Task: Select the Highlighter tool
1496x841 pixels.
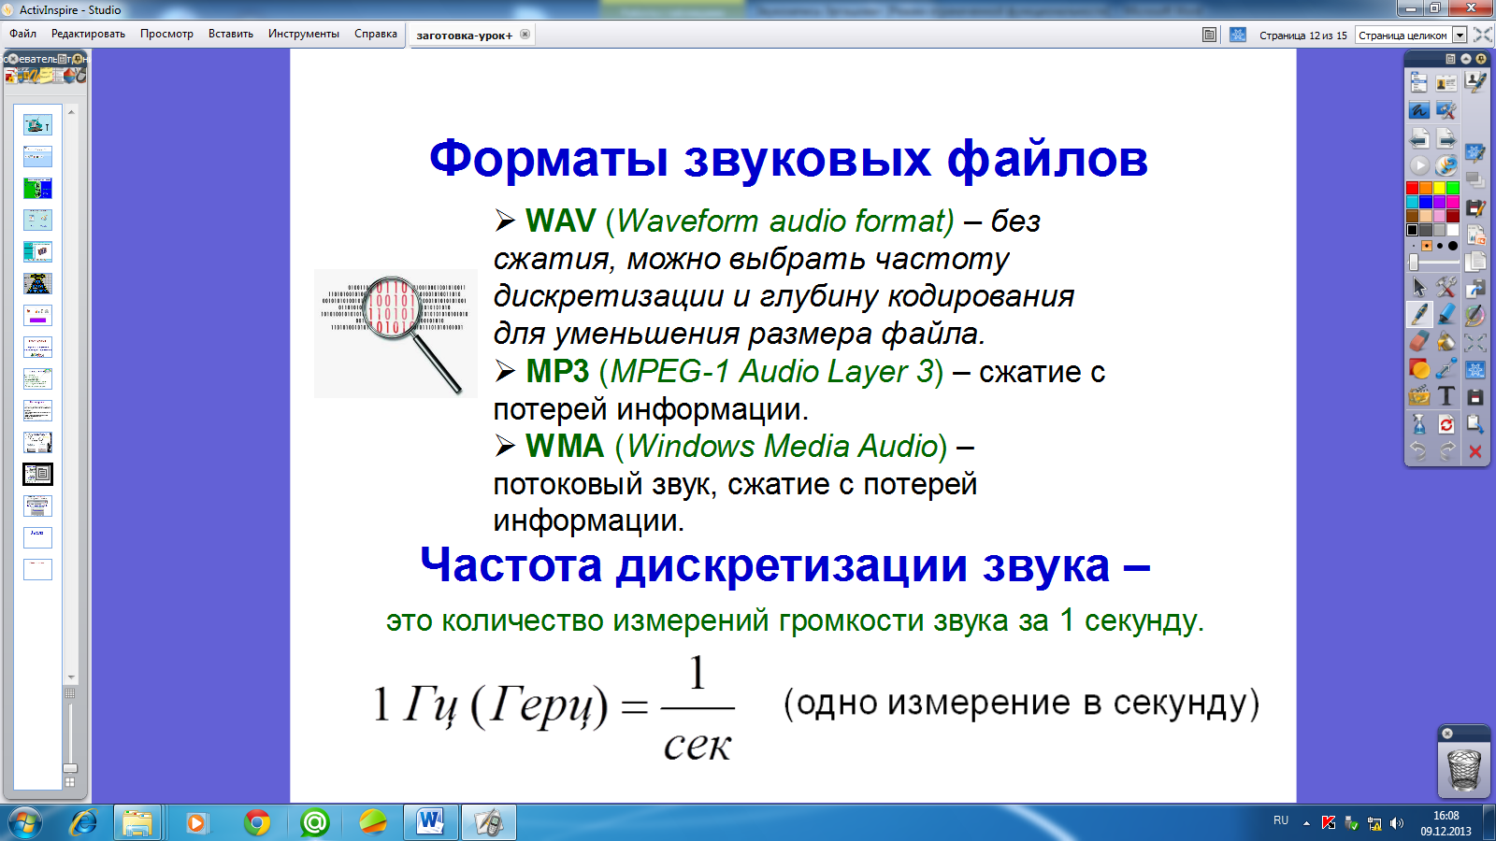Action: pyautogui.click(x=1446, y=314)
